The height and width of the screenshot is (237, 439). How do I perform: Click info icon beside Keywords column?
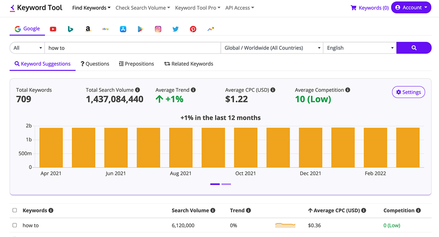pos(51,211)
